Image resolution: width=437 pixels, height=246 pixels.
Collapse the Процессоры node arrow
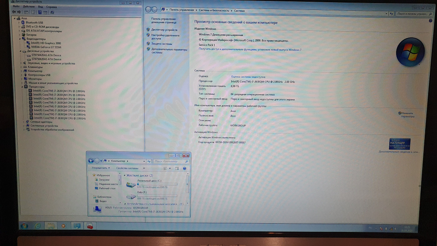click(22, 87)
